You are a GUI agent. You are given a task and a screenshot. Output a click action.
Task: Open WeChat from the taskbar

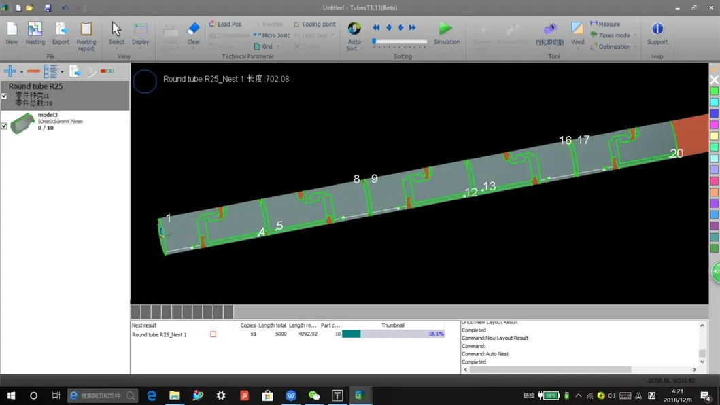coord(313,395)
